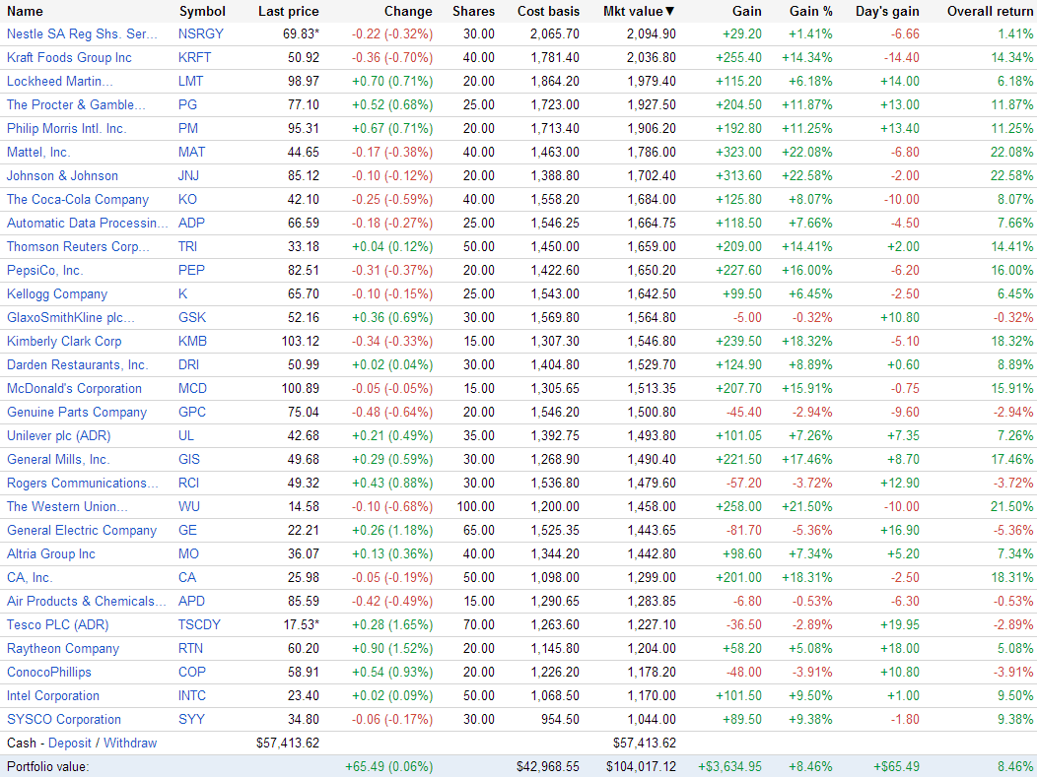The image size is (1037, 777).
Task: Open the Intel Corporation link
Action: tap(53, 695)
